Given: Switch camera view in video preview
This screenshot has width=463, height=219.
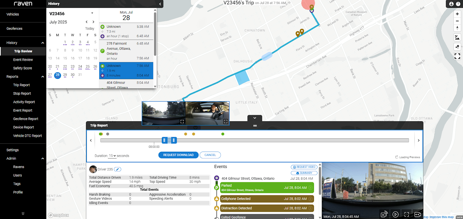Looking at the screenshot, I should pos(418,214).
